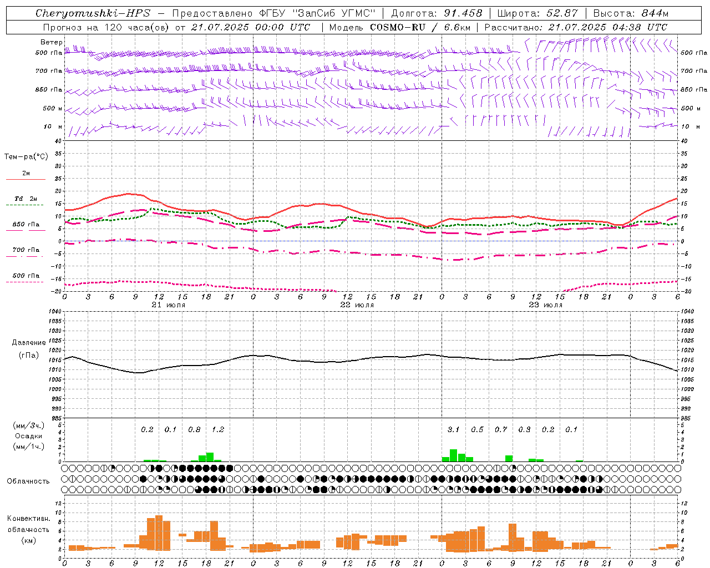
Task: Click the green precipitation bar at 9h on 23 июля
Action: tap(509, 459)
